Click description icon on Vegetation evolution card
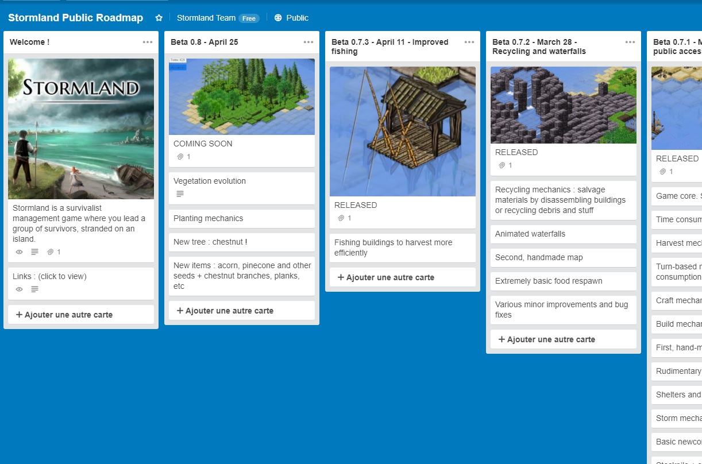This screenshot has height=464, width=702. click(x=180, y=194)
